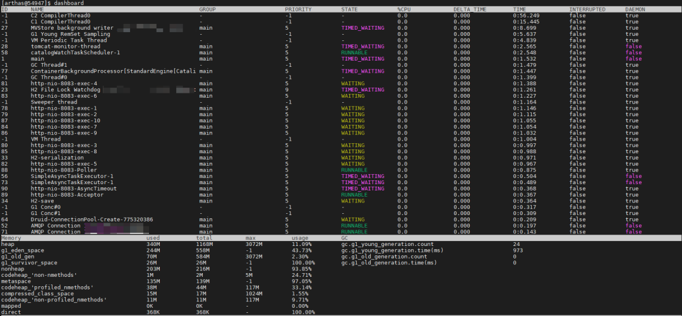Click the GROUP column header
Image resolution: width=682 pixels, height=316 pixels.
208,9
